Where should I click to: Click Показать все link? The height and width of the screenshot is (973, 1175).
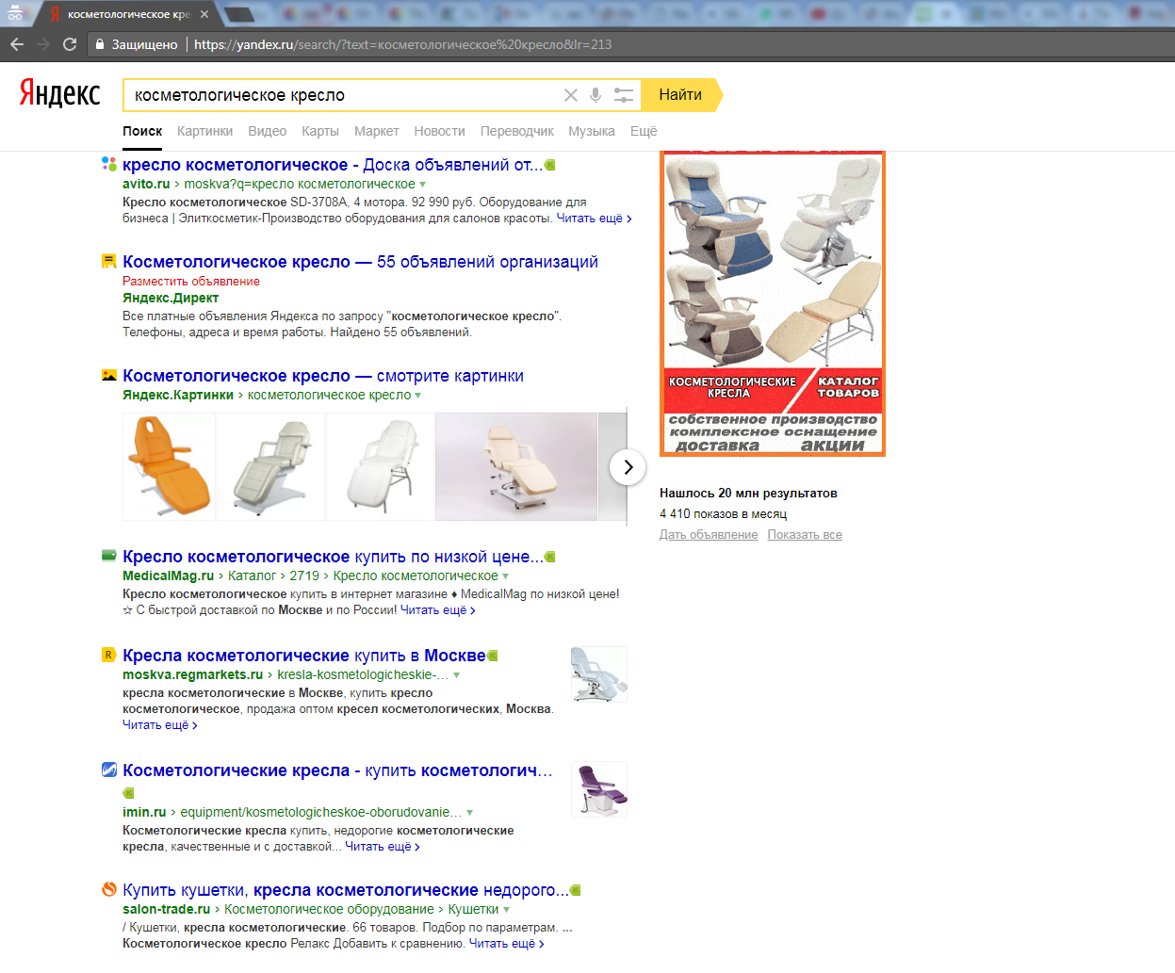point(805,535)
